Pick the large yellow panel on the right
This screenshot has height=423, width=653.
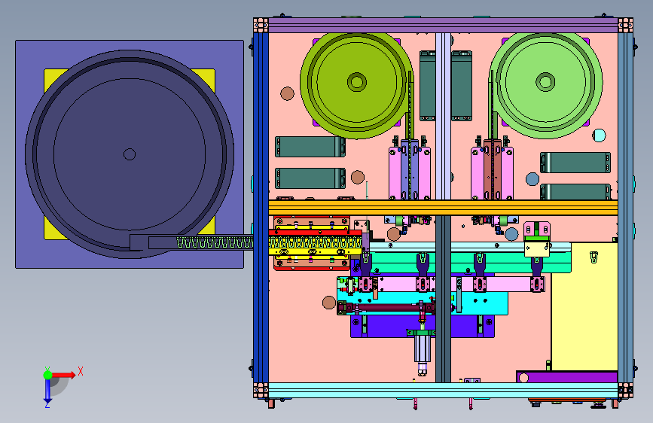[x=584, y=306]
